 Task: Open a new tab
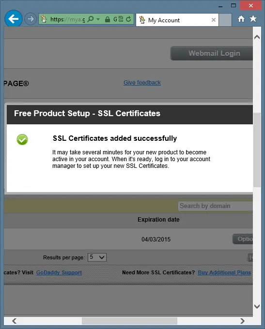(225, 20)
